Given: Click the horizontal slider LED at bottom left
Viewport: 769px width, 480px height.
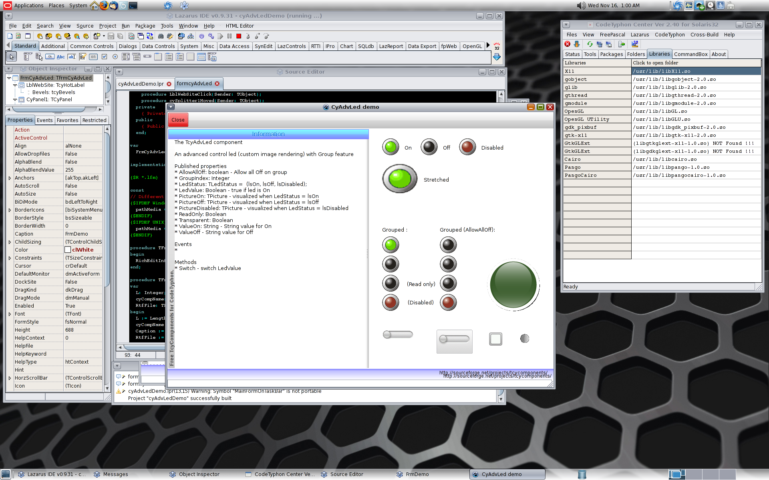Looking at the screenshot, I should pos(398,334).
